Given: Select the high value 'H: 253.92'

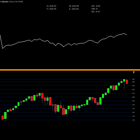Looking at the screenshot, I should pyautogui.click(x=74, y=6).
